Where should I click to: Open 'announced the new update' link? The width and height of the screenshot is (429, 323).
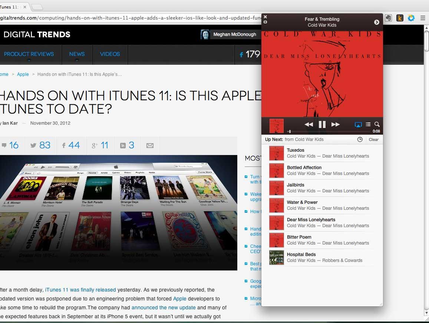tap(164, 307)
